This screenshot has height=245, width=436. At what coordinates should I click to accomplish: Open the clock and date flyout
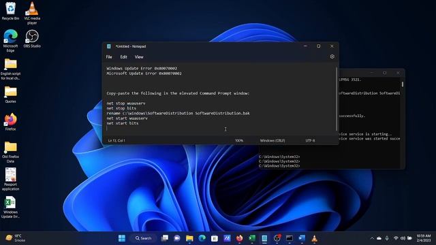(x=424, y=238)
